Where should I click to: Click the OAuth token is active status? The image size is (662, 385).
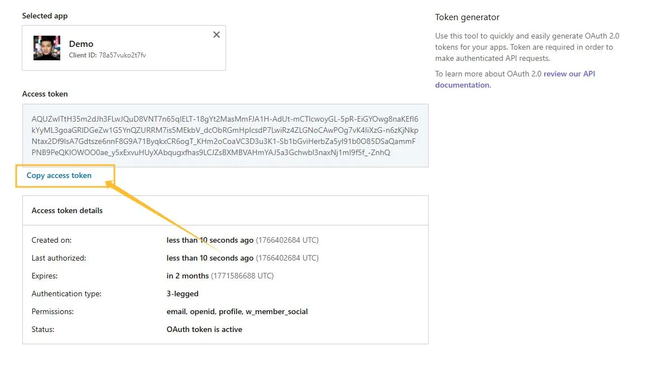point(204,329)
